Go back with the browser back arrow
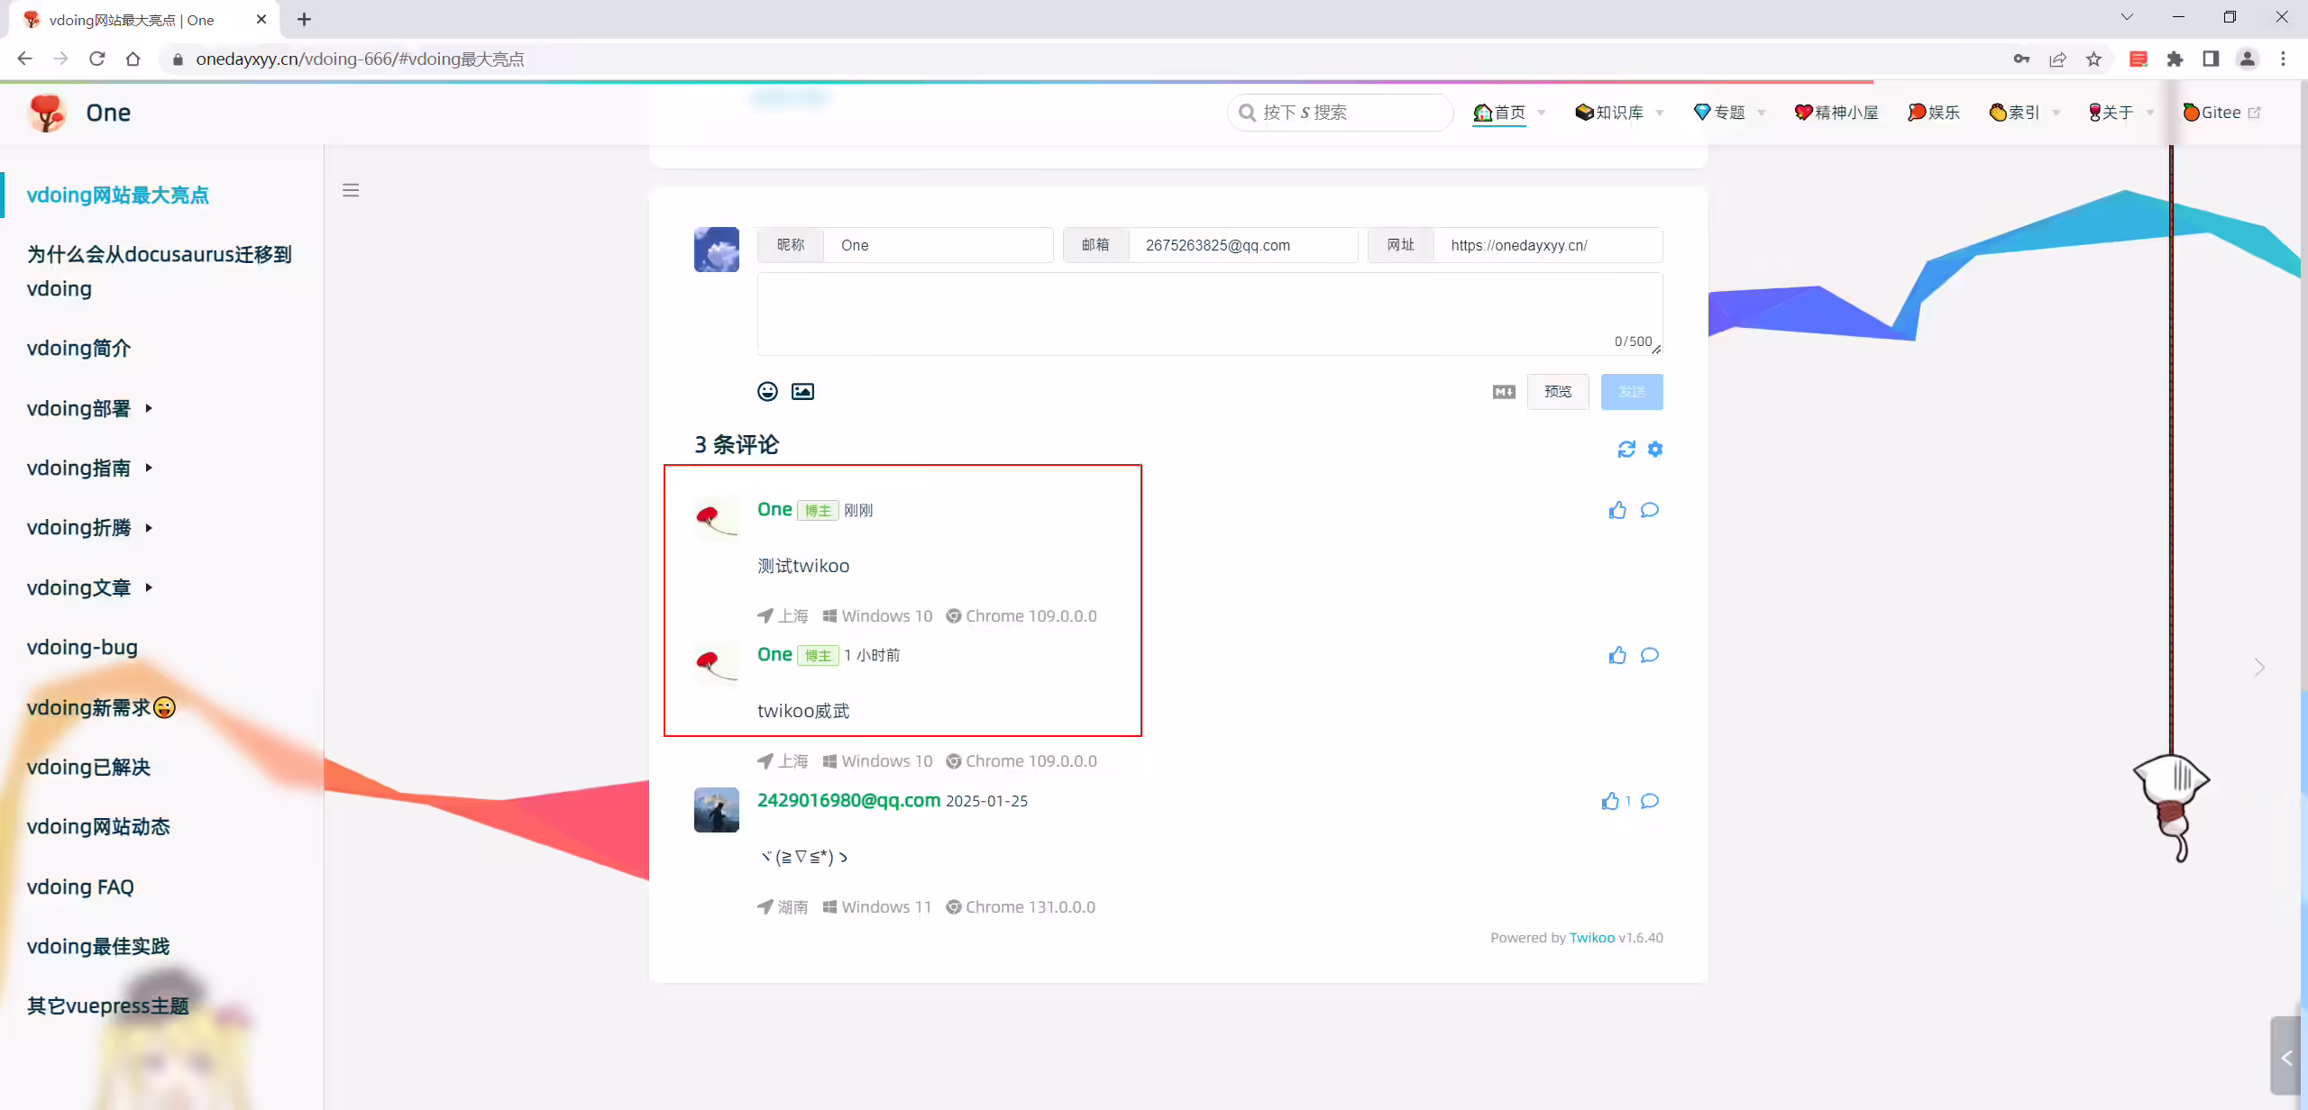 tap(25, 59)
